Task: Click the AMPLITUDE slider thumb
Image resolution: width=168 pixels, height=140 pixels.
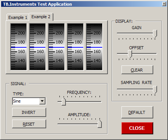Action: coord(100,124)
